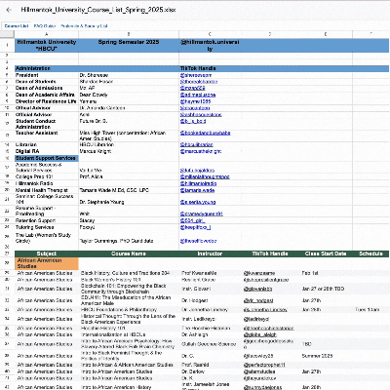Viewport: 390px width, 390px height.
Task: Open the third sheet tab, Fraternity & Sorority List
Action: 84,26
